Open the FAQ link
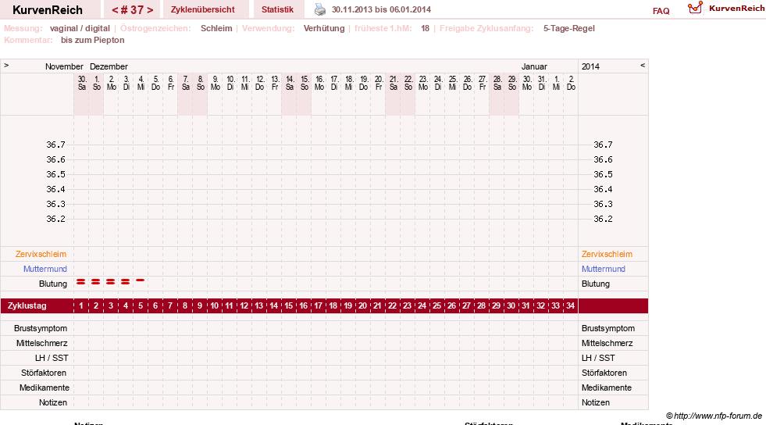 661,11
